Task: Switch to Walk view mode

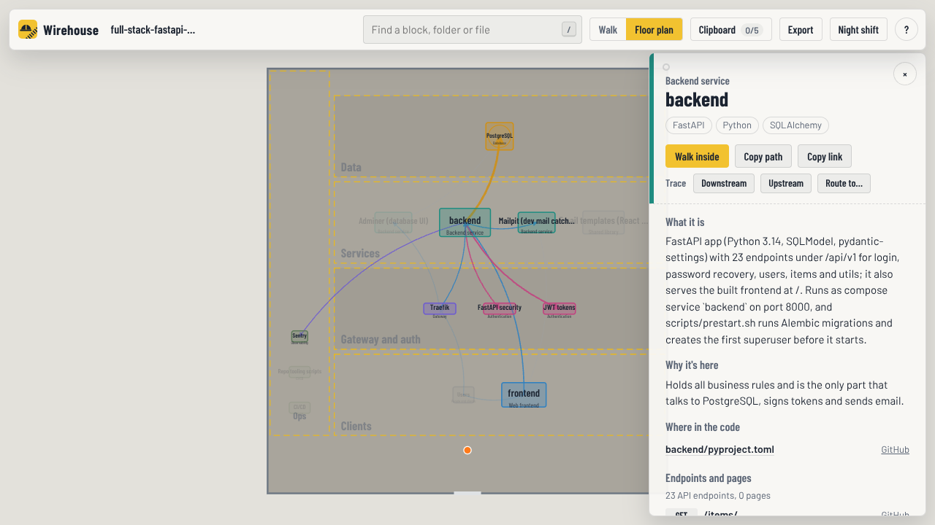Action: click(x=608, y=29)
